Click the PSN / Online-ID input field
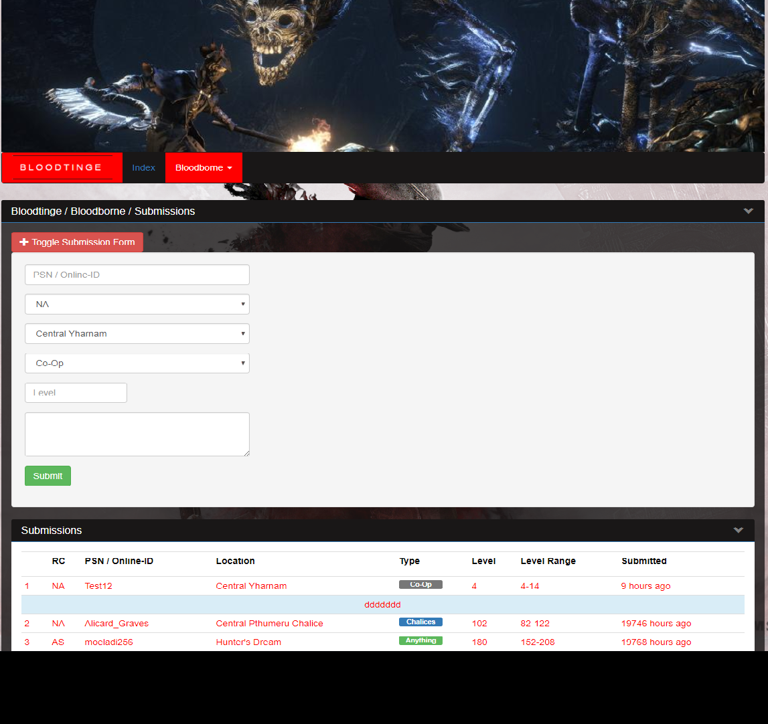Viewport: 768px width, 724px height. 137,274
